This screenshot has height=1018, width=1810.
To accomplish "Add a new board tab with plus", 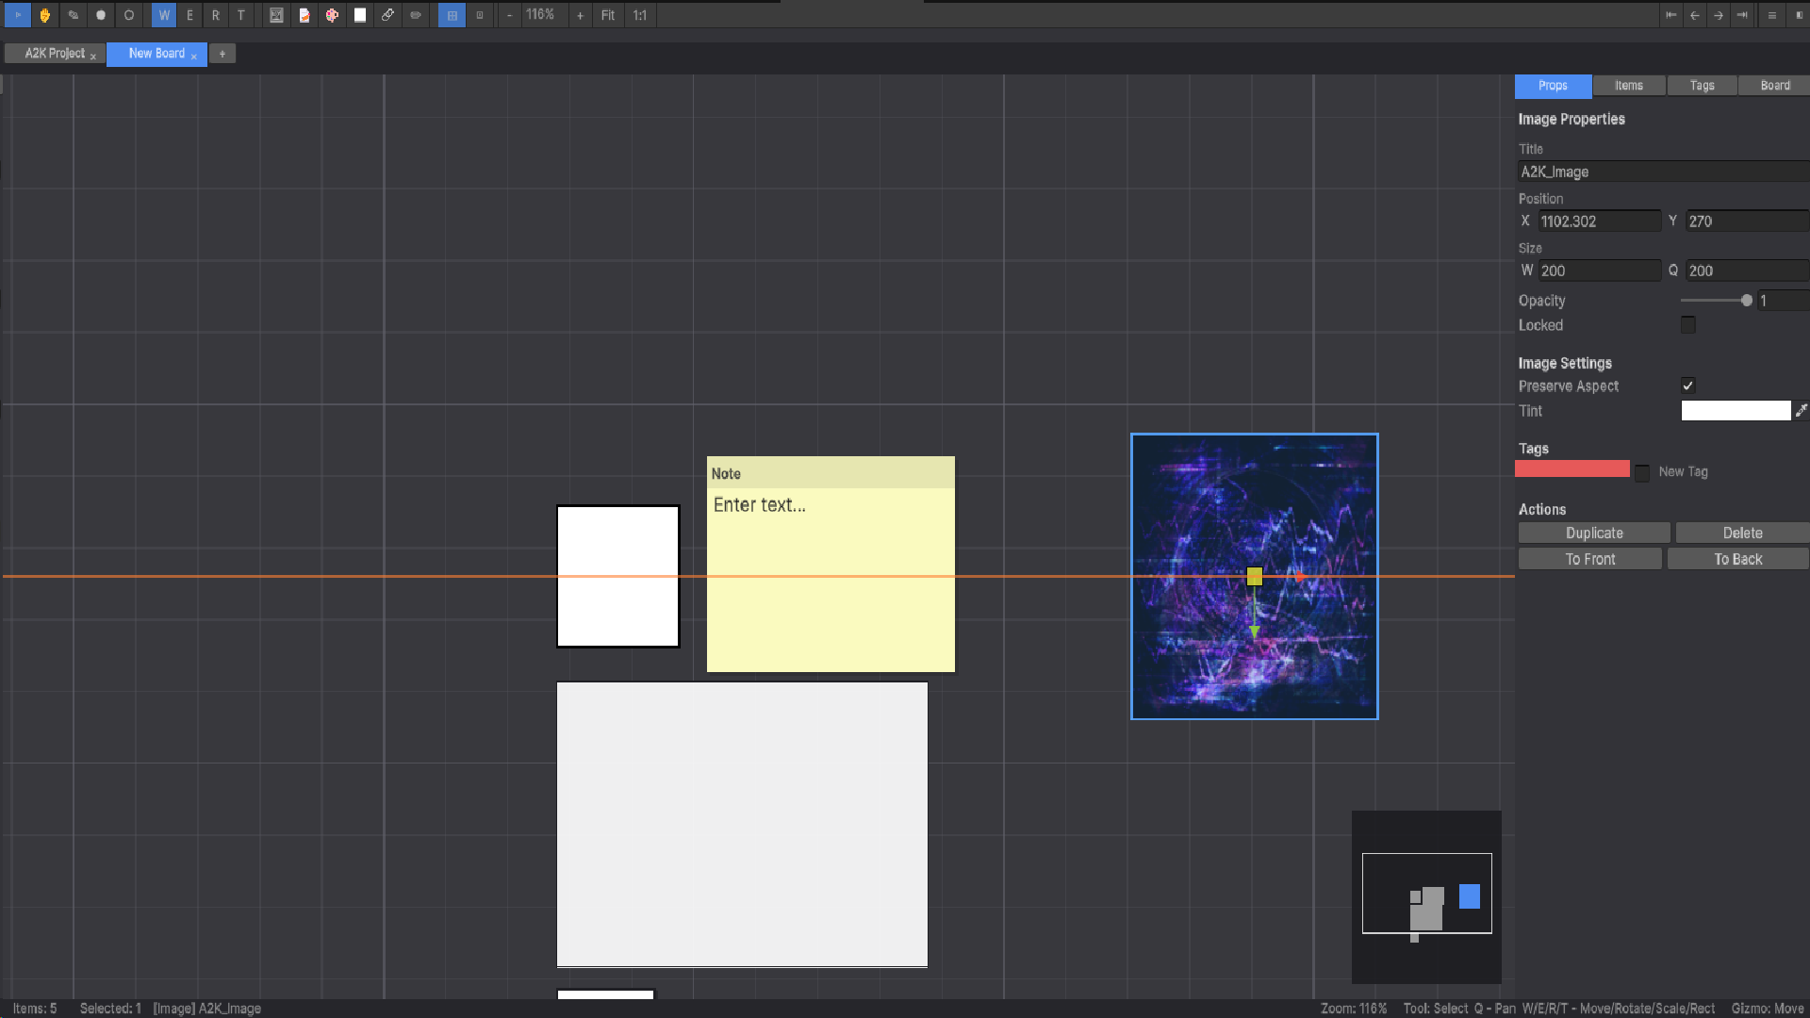I will pos(222,54).
